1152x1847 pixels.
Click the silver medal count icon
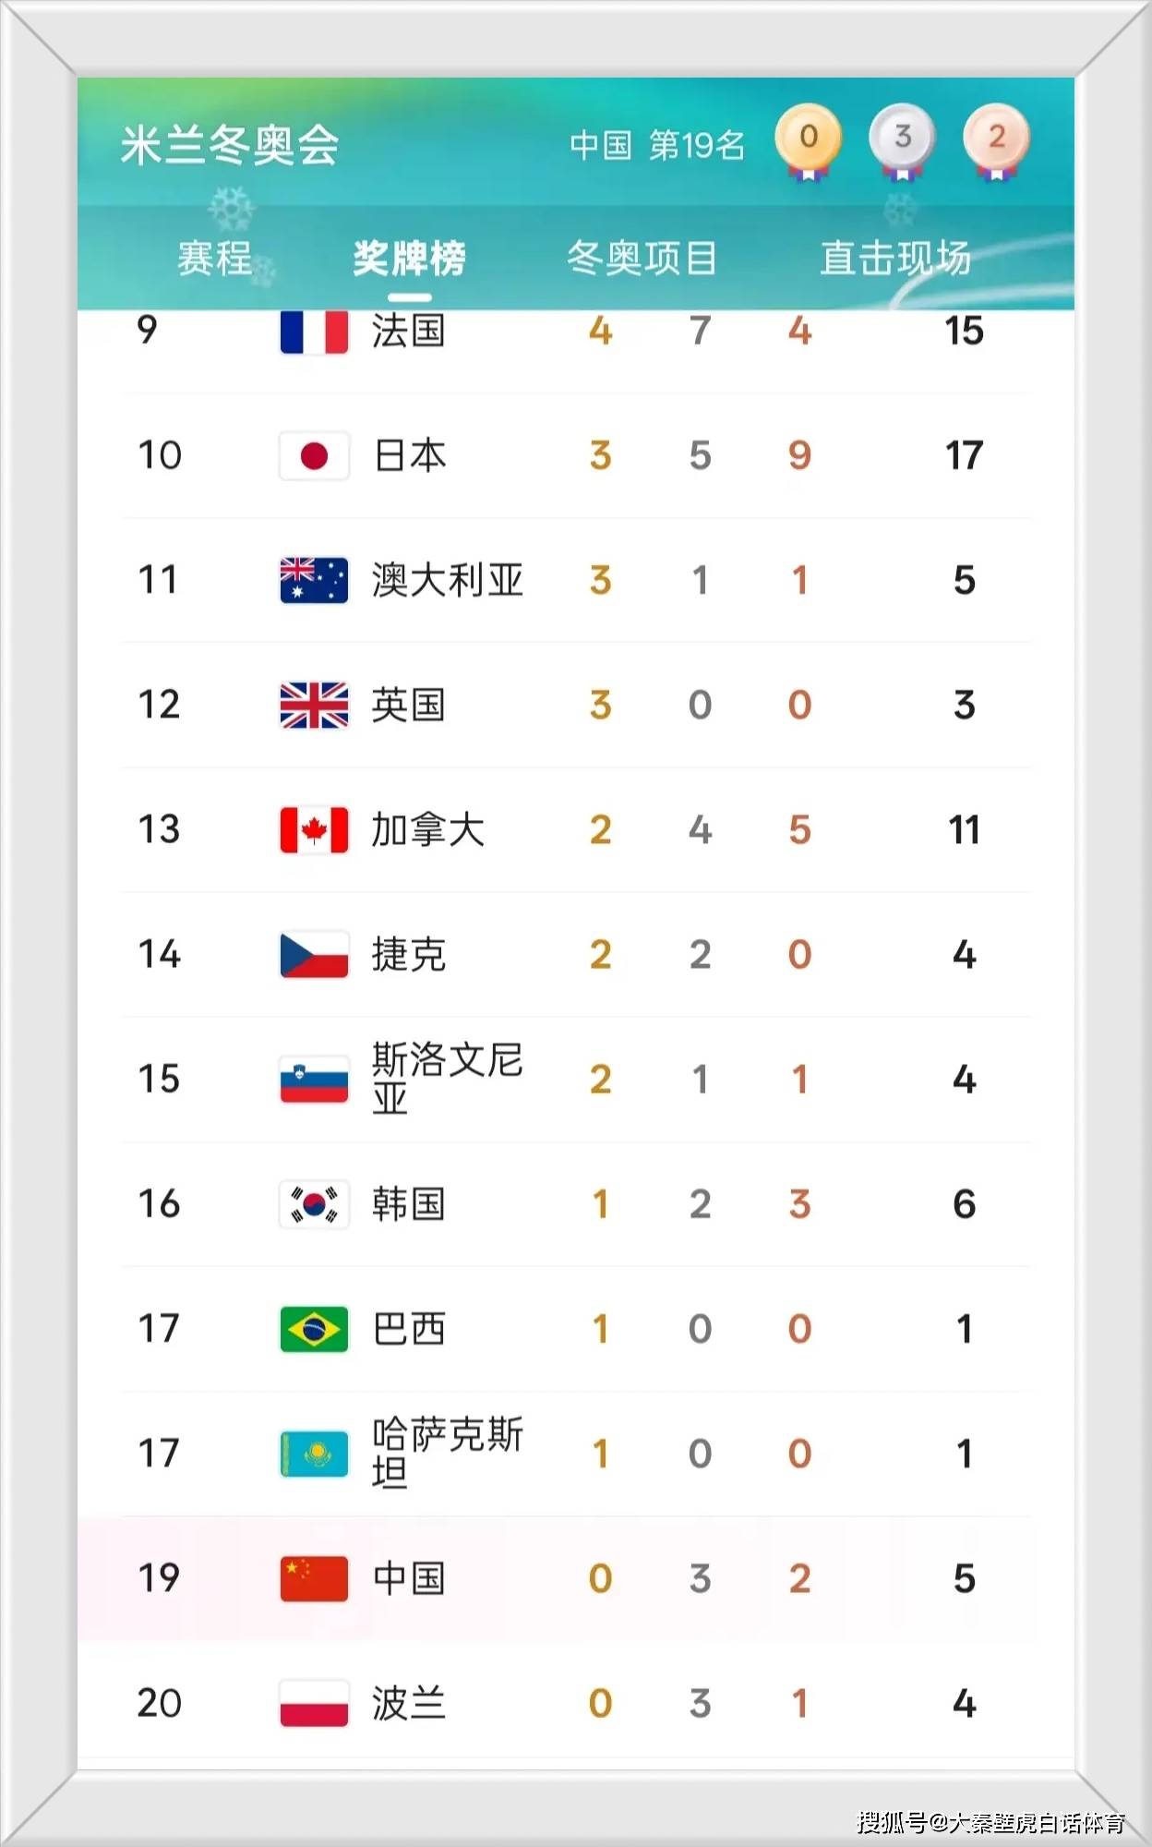(902, 140)
